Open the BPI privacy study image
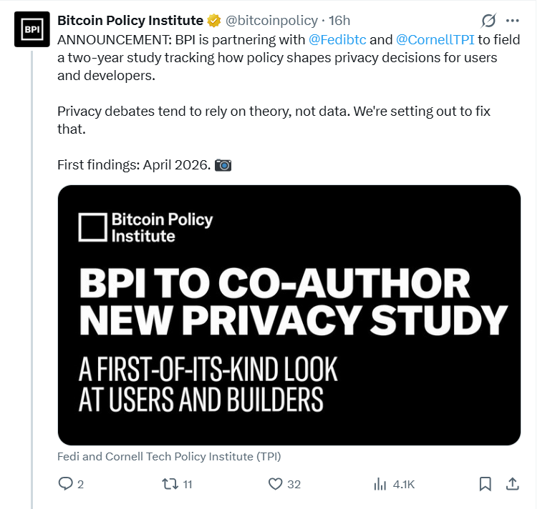This screenshot has width=550, height=509. pos(289,315)
